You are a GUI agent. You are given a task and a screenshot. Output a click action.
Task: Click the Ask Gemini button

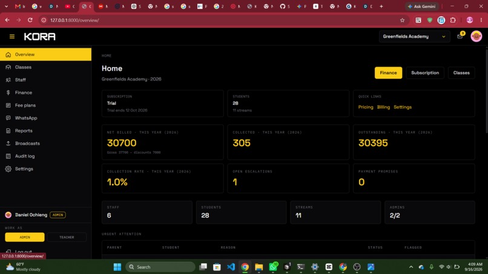[423, 6]
